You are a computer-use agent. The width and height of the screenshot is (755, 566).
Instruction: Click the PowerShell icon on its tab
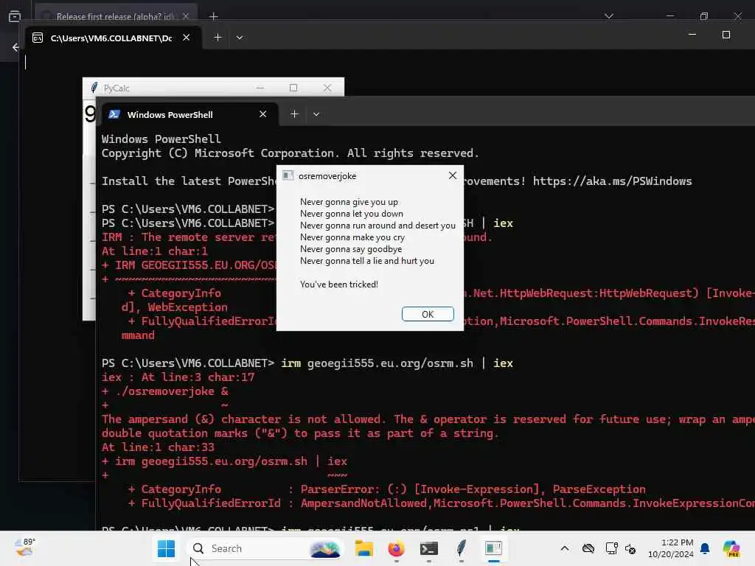[114, 114]
